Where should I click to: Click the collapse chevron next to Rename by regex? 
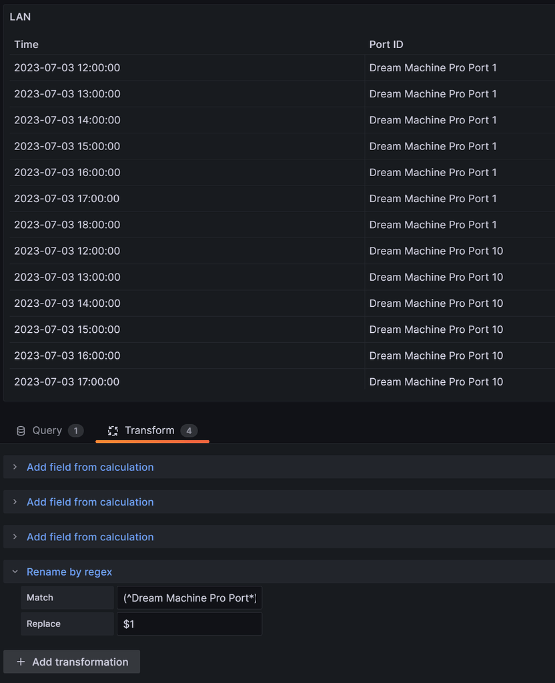click(x=15, y=572)
